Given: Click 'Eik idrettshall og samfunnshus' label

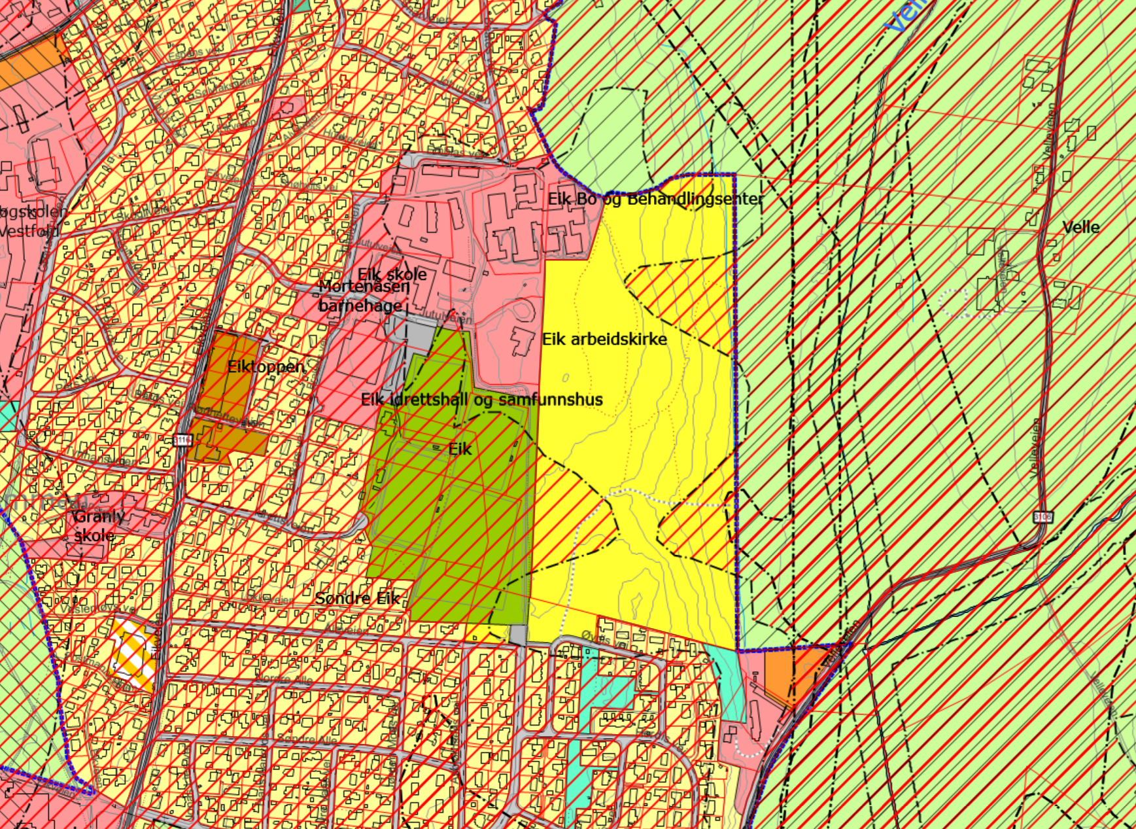Looking at the screenshot, I should tap(482, 399).
